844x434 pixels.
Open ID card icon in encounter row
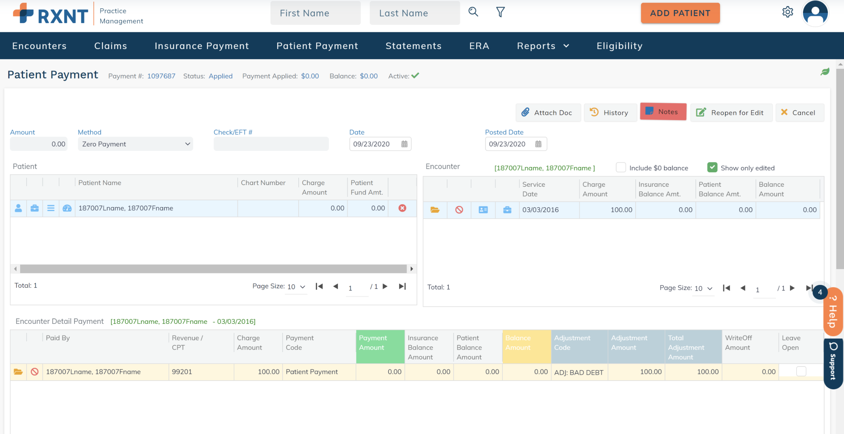coord(483,210)
